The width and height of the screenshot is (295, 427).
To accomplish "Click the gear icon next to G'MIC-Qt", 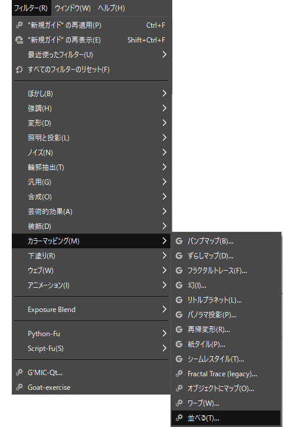I will pyautogui.click(x=19, y=372).
